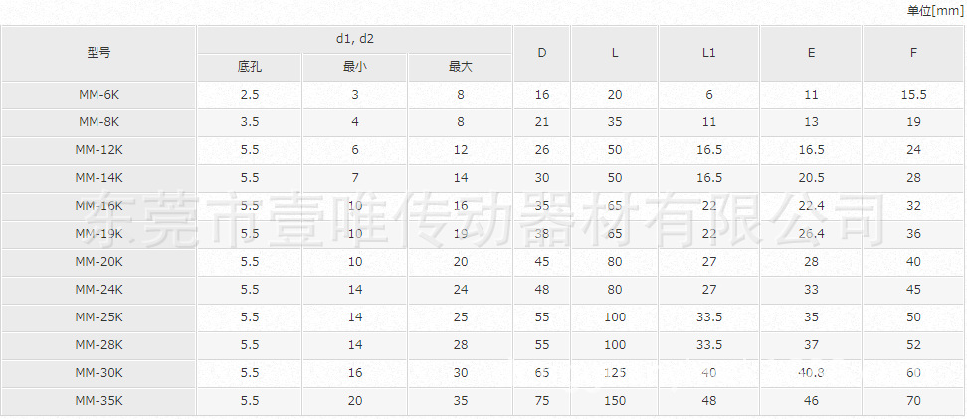Viewport: 967px width, 419px height.
Task: Select the MM-20K model cell
Action: pos(98,262)
